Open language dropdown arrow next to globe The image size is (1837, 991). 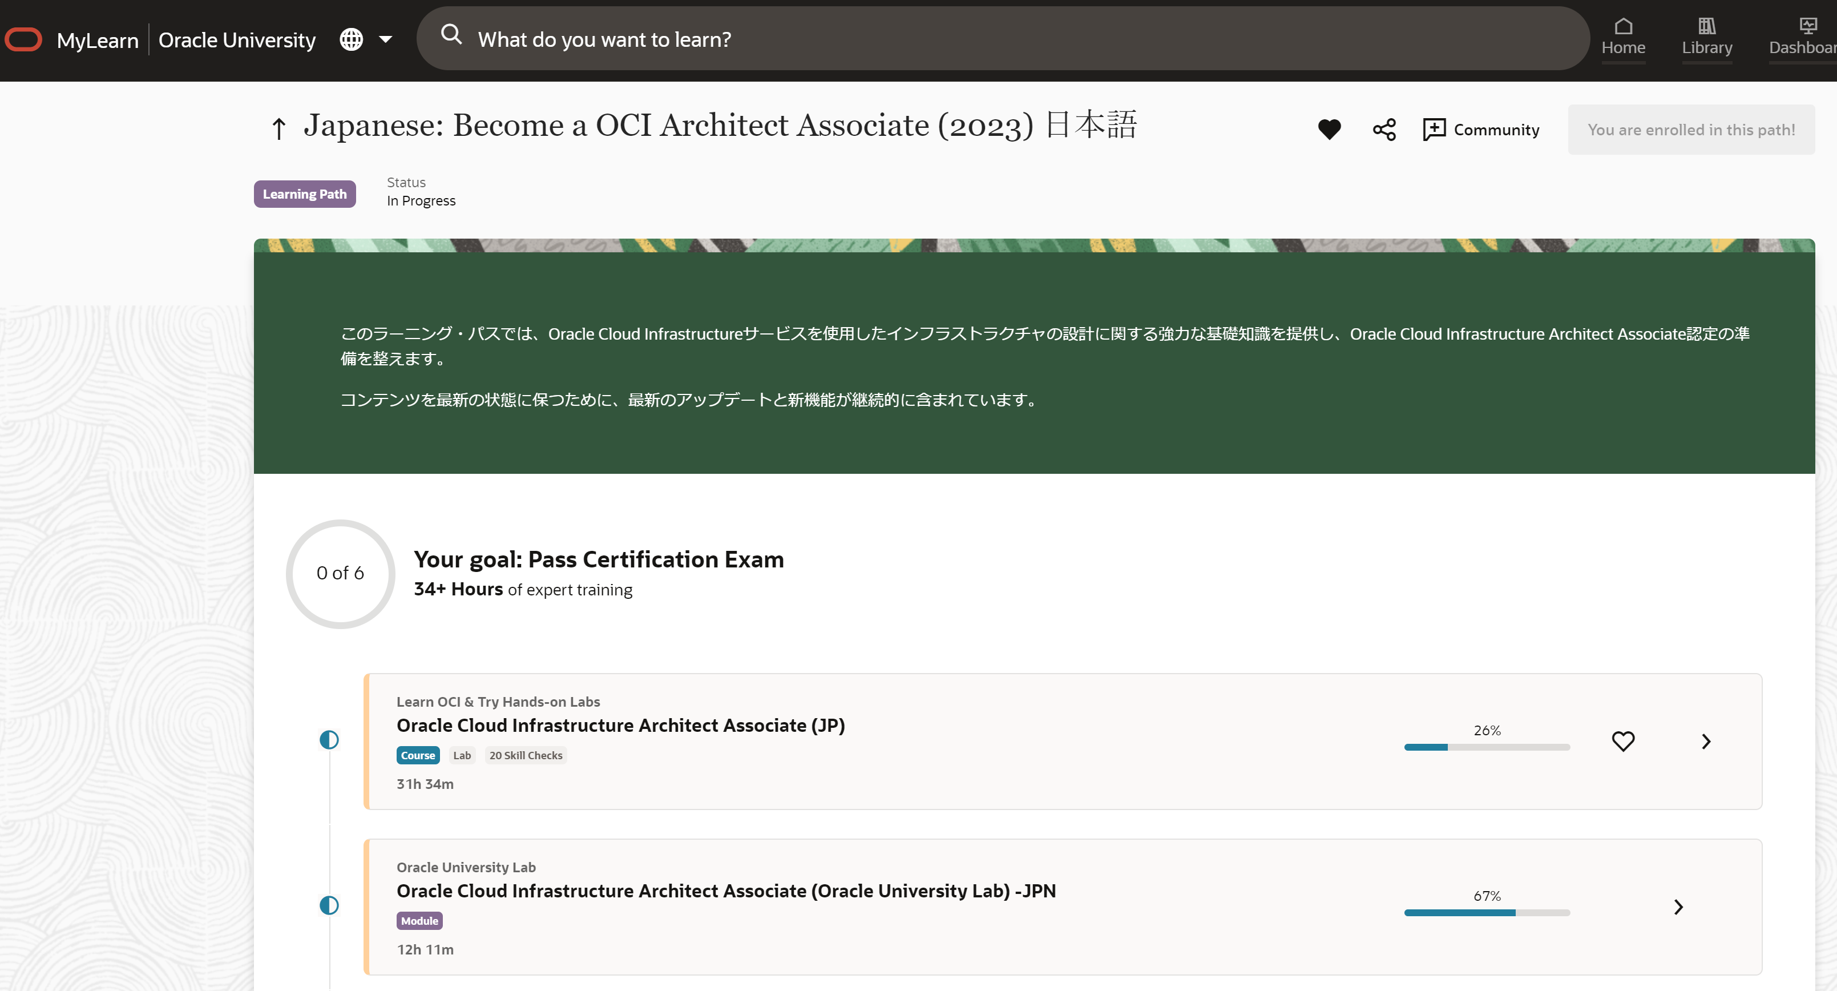(386, 39)
